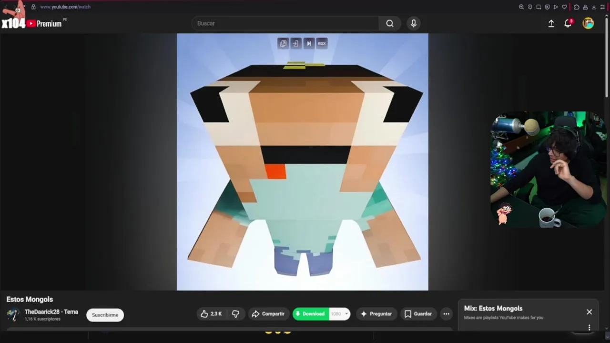Open browser easy-setup sliders icon
This screenshot has height=343, width=610.
[x=602, y=7]
